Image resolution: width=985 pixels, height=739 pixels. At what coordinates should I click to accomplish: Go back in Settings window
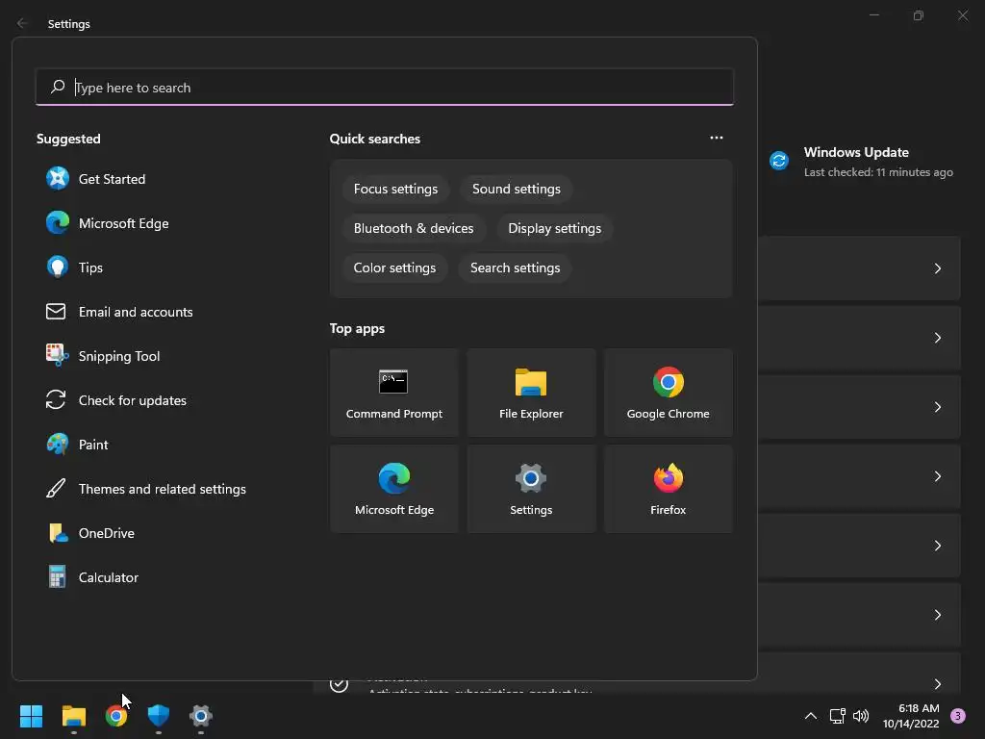tap(22, 23)
